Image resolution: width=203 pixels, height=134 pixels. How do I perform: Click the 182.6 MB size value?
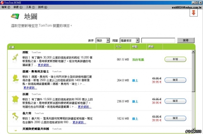[x=123, y=119]
